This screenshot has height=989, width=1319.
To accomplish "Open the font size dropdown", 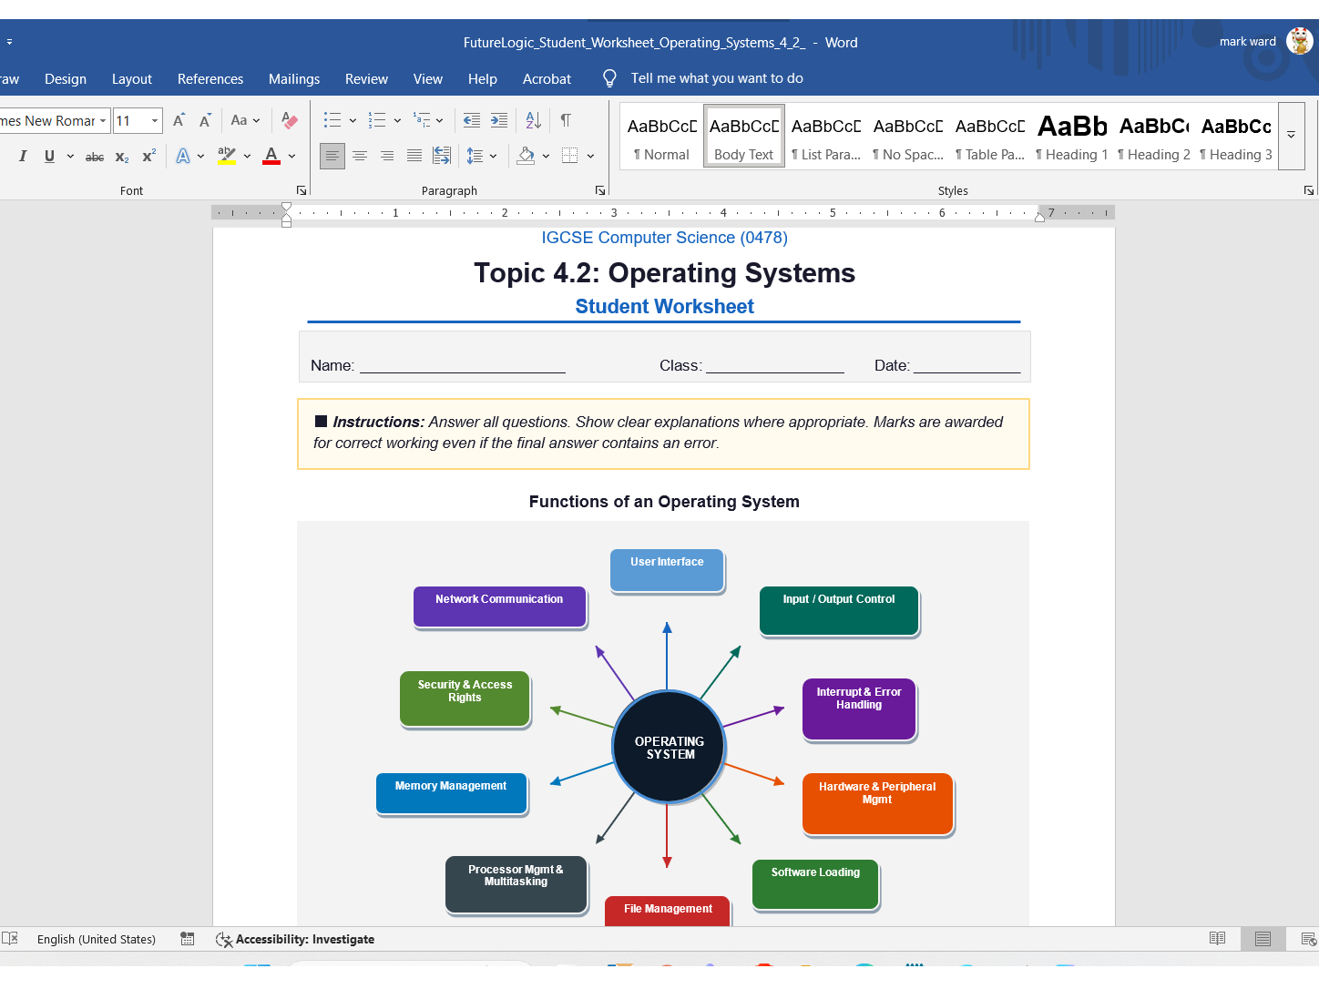I will tap(155, 120).
